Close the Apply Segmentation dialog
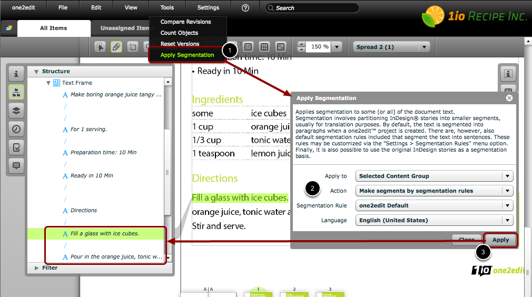The width and height of the screenshot is (532, 297). tap(509, 98)
